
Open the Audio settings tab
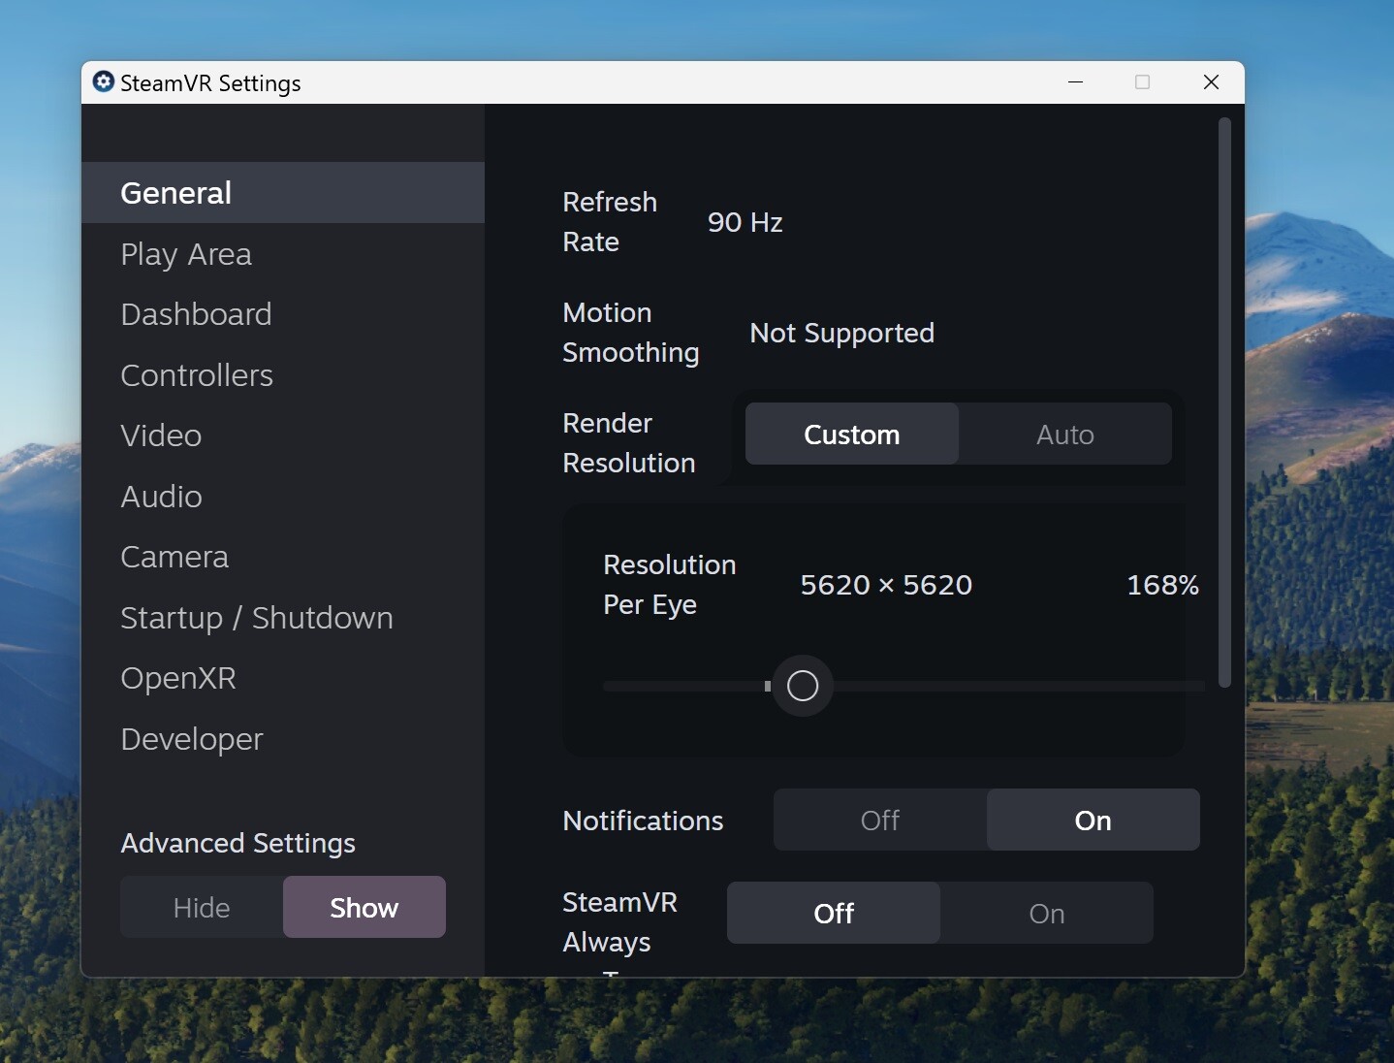click(283, 497)
